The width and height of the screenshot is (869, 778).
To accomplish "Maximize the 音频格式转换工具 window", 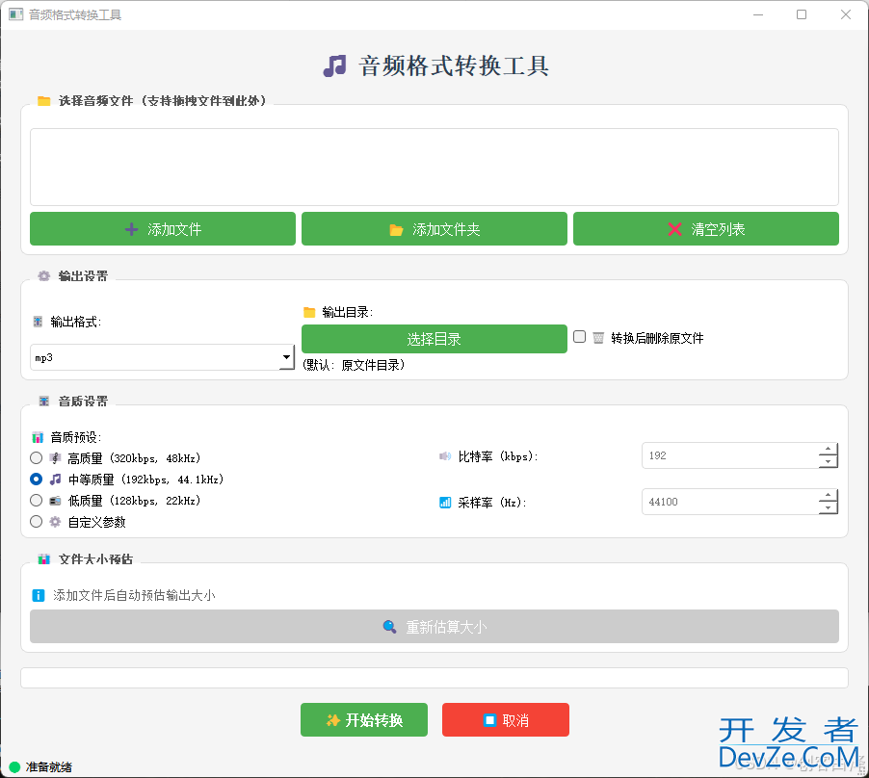I will pos(802,14).
